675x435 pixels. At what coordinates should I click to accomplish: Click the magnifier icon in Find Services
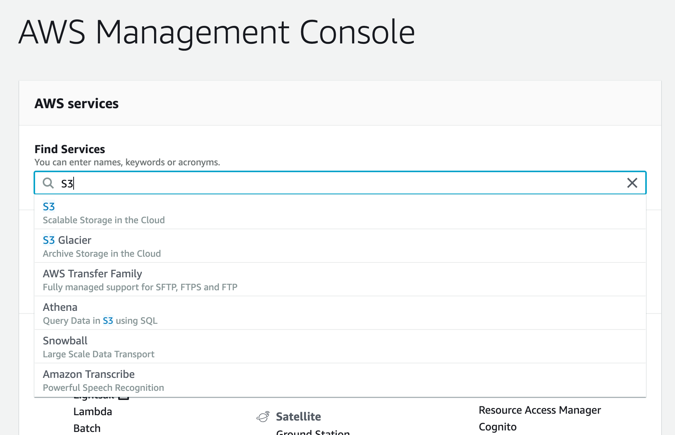coord(48,183)
